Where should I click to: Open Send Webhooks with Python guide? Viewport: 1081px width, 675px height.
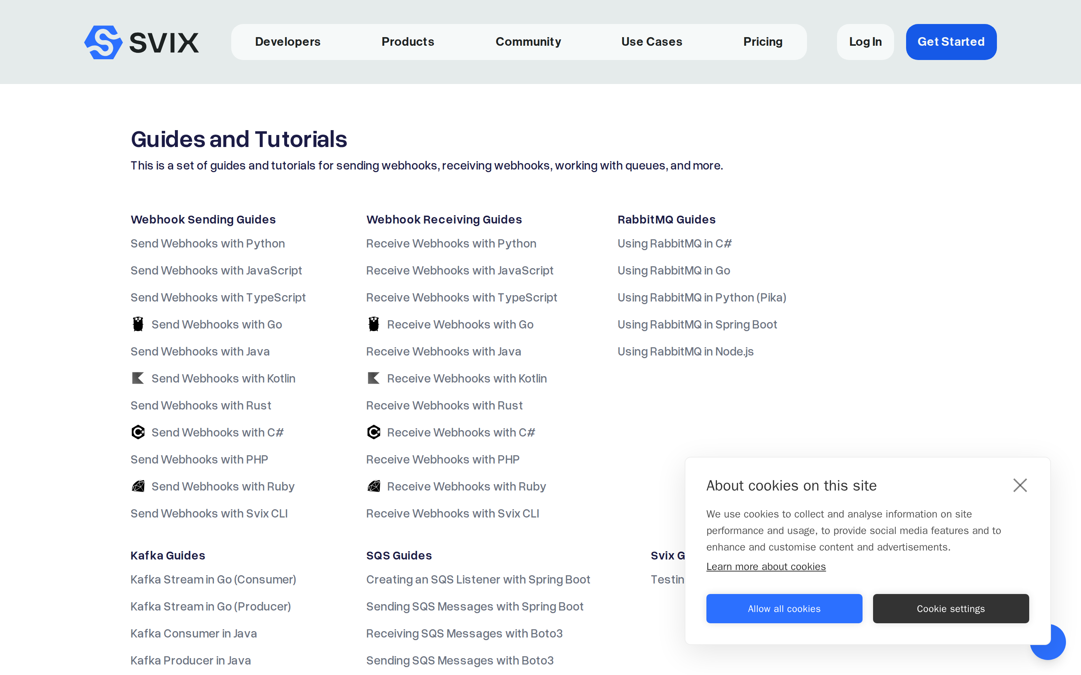[208, 243]
